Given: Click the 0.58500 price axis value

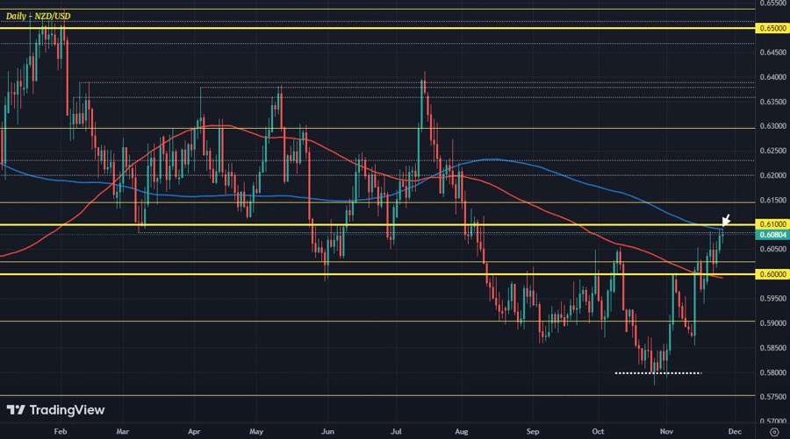Looking at the screenshot, I should 772,348.
